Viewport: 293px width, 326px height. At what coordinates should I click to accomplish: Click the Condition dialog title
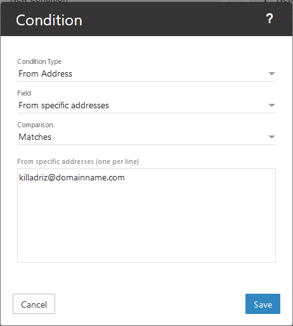(x=49, y=20)
